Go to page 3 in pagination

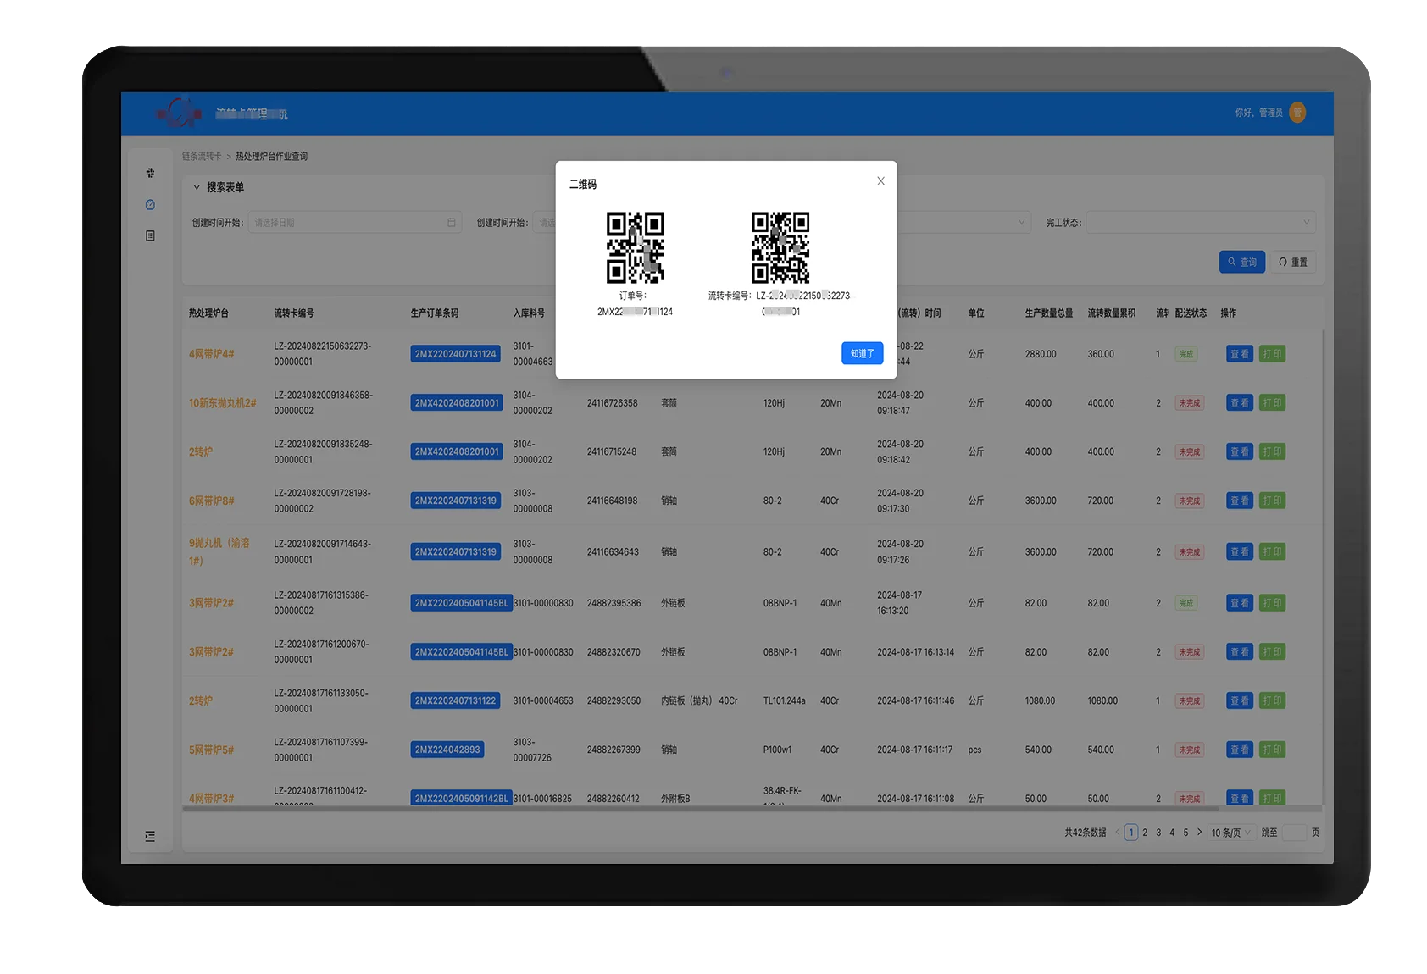point(1158,833)
